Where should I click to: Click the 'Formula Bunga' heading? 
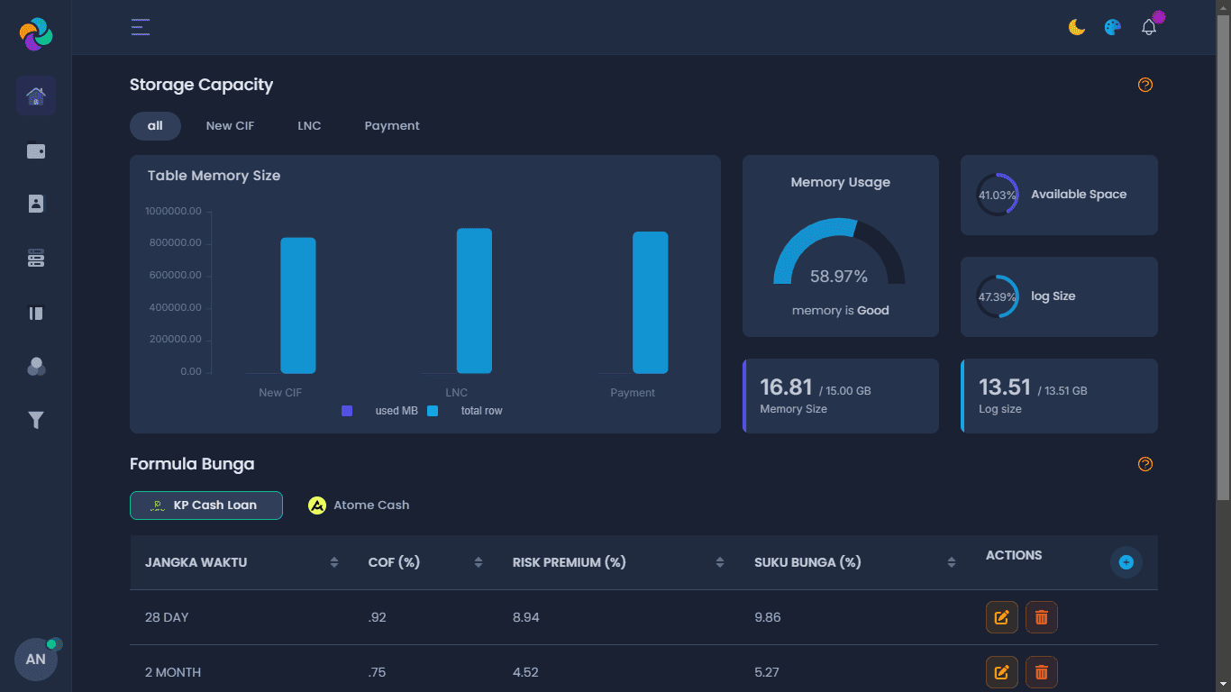pos(192,464)
